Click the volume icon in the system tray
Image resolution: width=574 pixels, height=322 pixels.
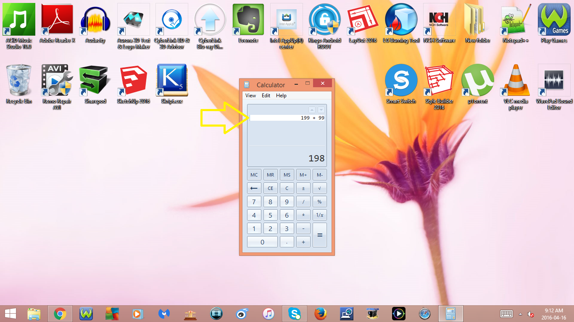pos(530,314)
